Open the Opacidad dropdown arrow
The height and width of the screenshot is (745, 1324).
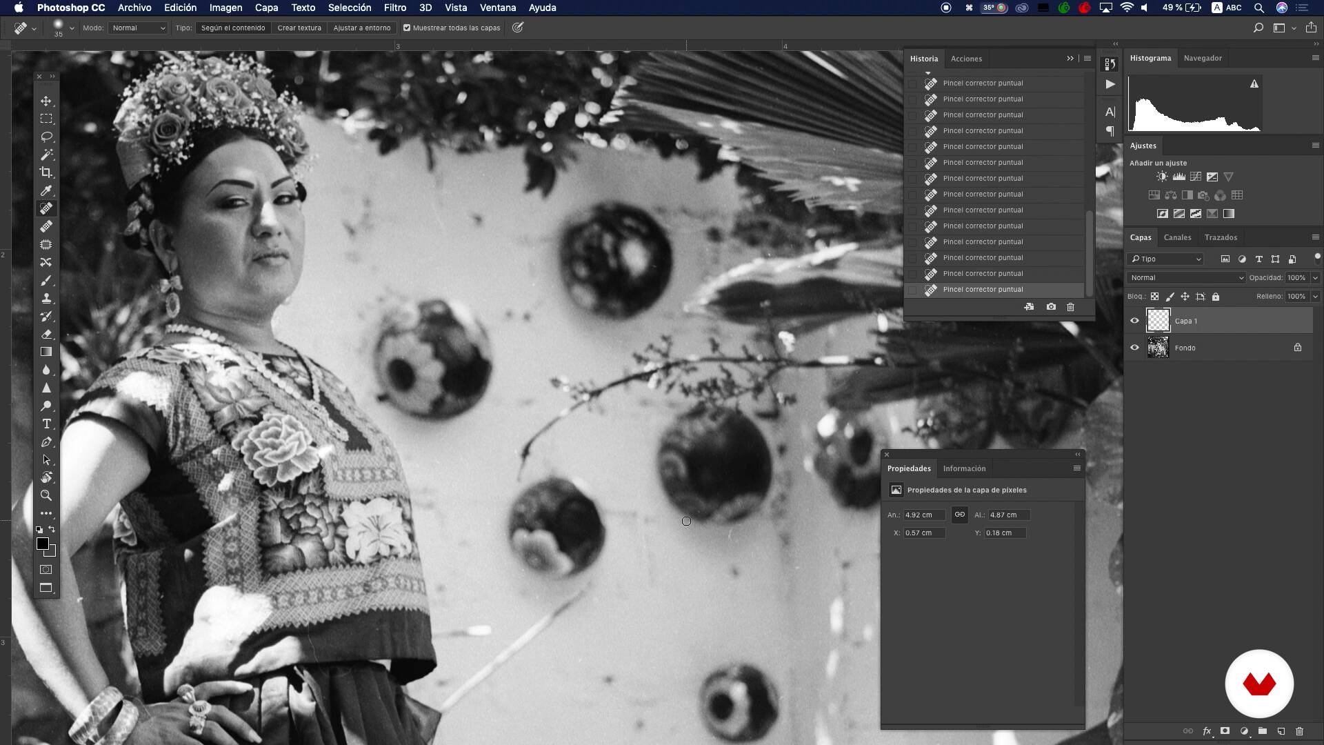[1315, 278]
